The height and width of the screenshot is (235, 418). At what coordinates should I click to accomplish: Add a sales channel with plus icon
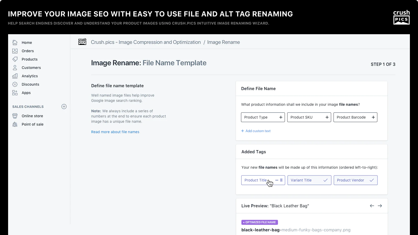coord(64,107)
